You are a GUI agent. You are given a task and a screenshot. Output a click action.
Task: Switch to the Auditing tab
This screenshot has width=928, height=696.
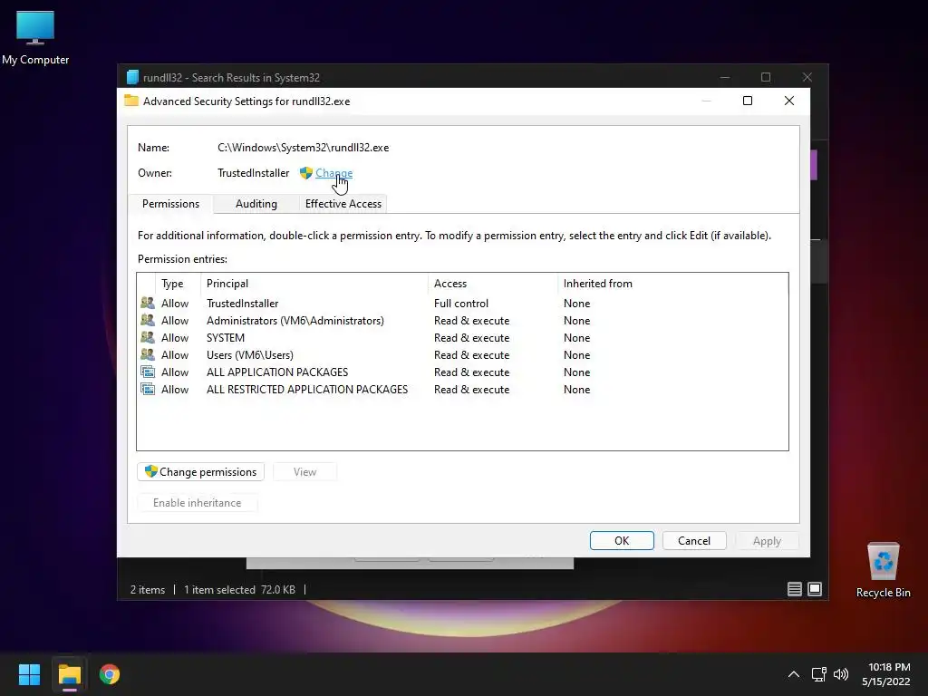(256, 204)
